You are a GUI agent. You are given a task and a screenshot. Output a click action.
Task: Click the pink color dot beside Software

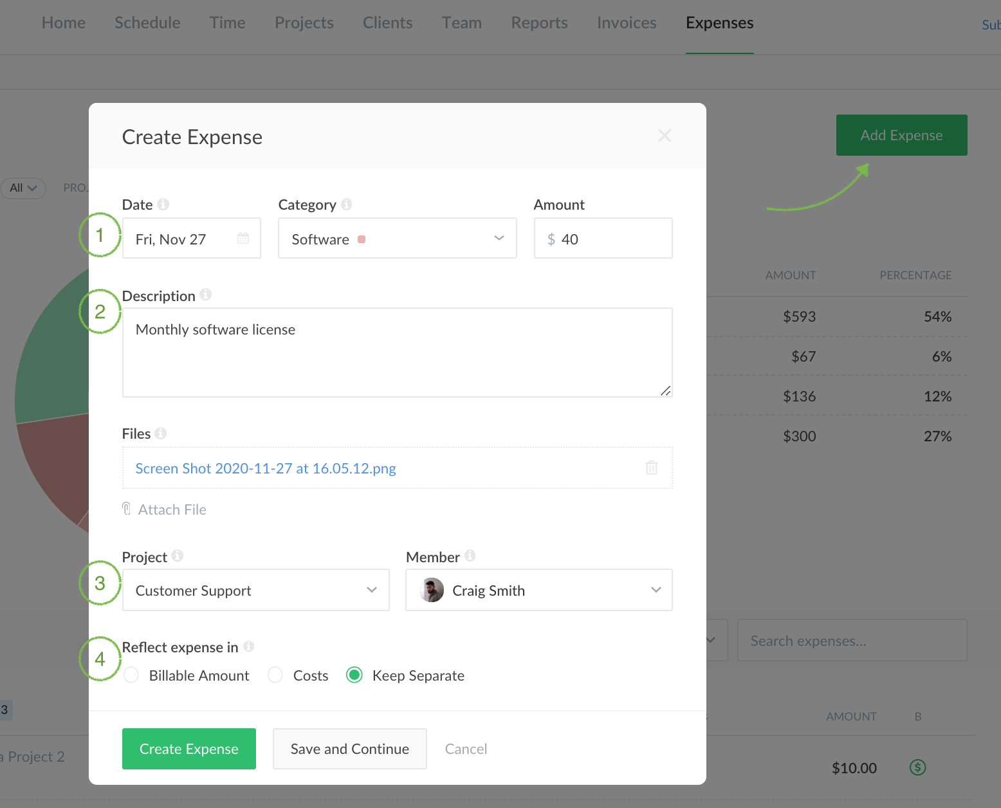coord(361,239)
